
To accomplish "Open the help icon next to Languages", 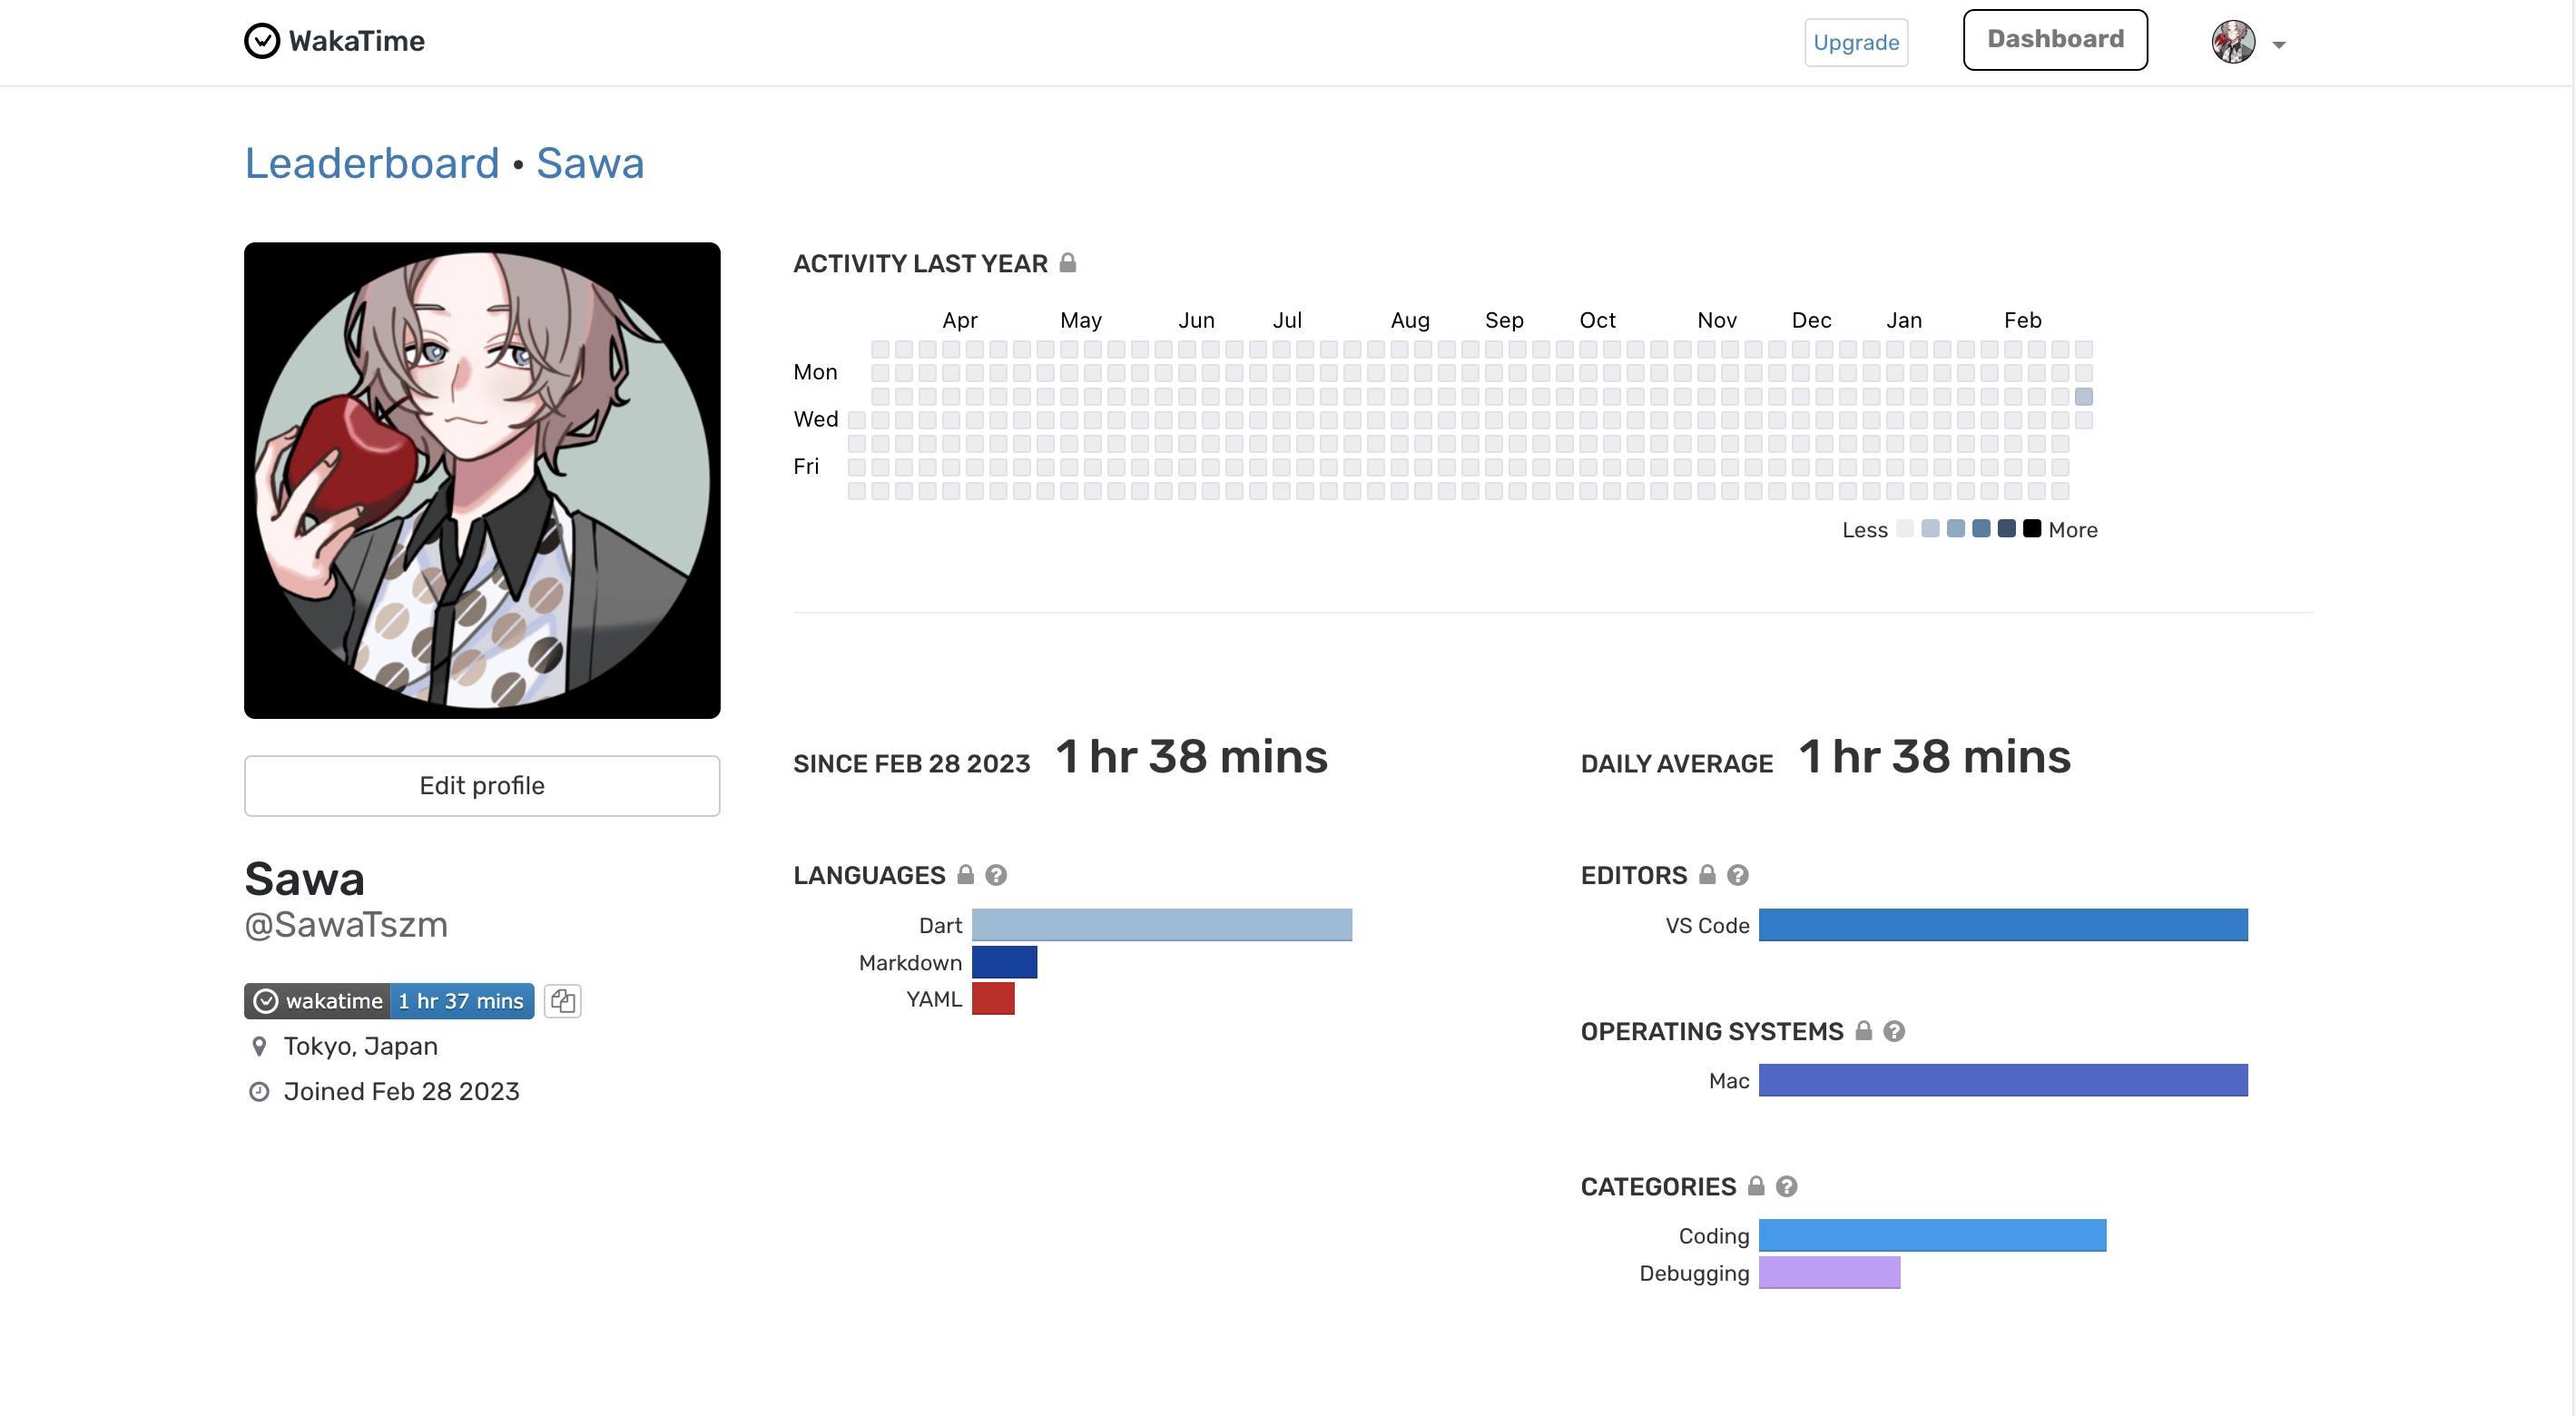I will click(x=996, y=875).
